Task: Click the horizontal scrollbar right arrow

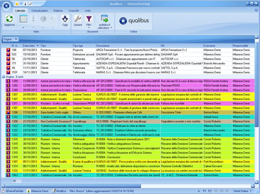Action: point(252,186)
